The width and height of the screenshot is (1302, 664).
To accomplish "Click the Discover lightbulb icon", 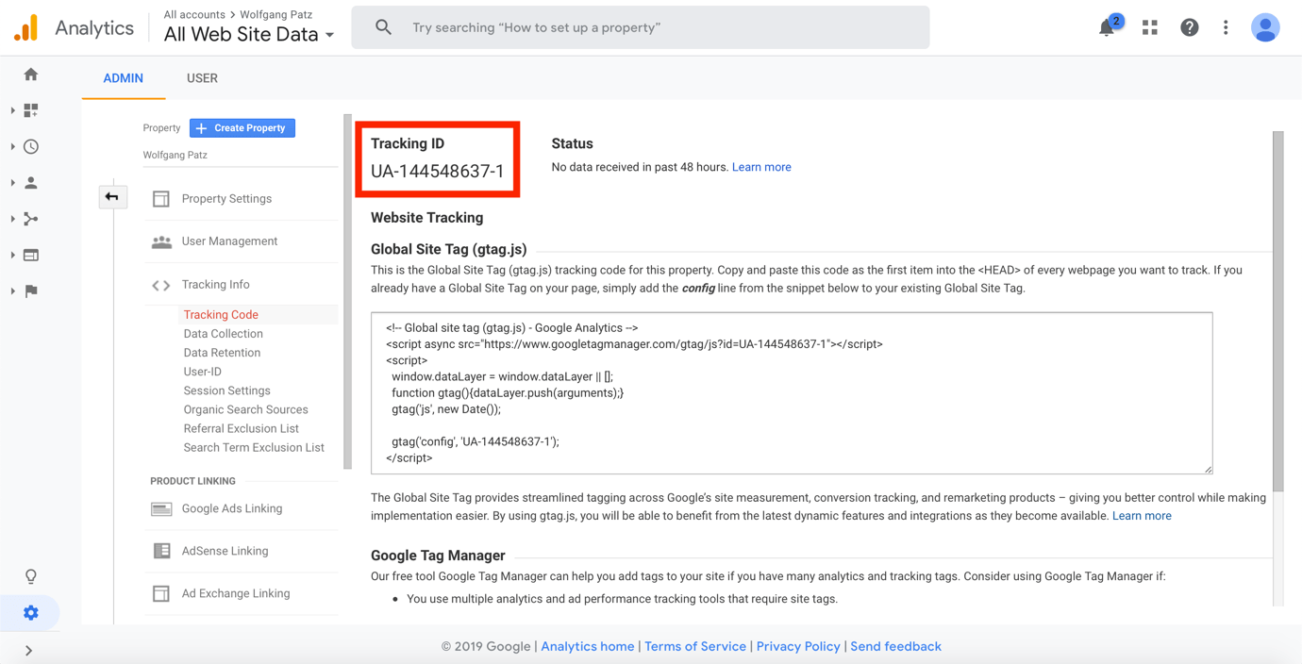I will pyautogui.click(x=31, y=576).
